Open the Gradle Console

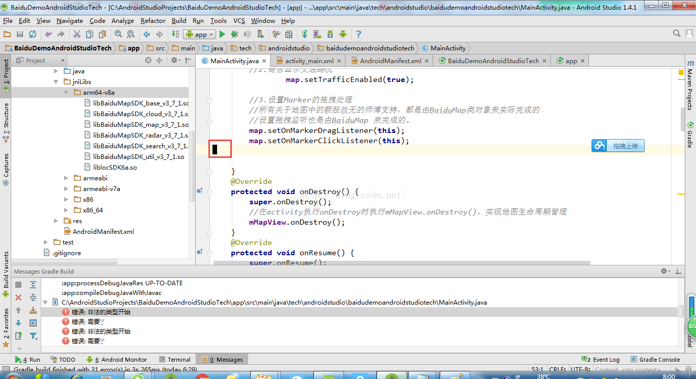(655, 359)
